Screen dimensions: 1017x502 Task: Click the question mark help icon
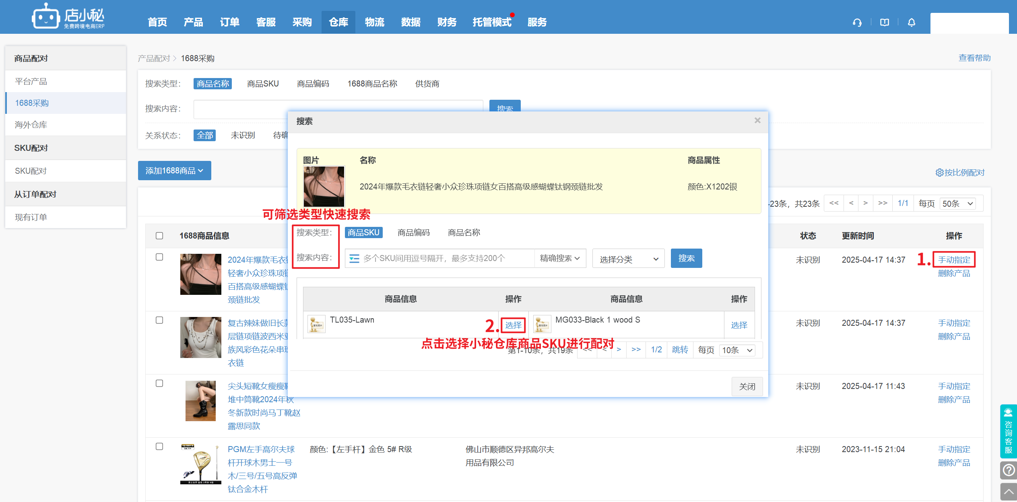coord(1008,470)
